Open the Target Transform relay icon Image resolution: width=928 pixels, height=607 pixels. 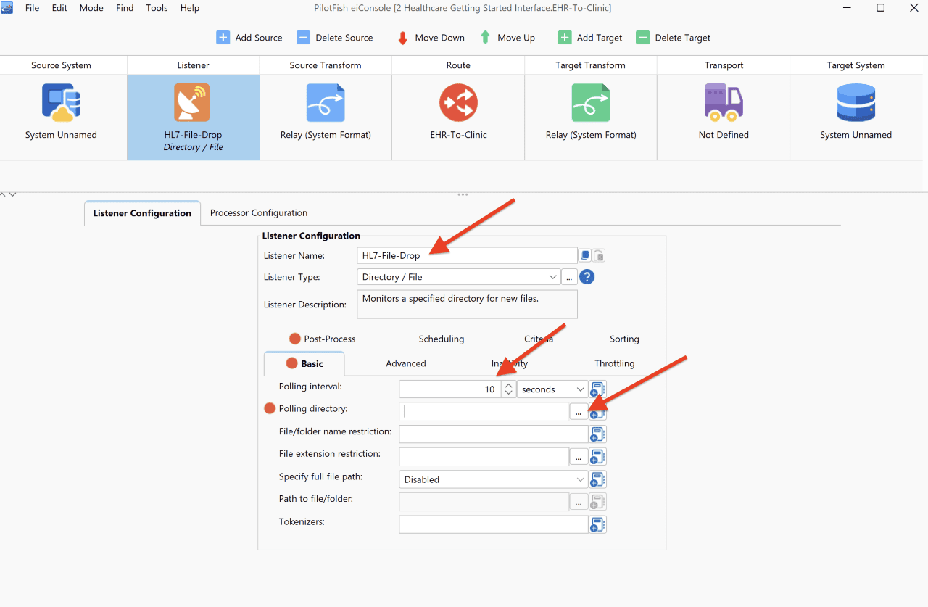pyautogui.click(x=591, y=102)
